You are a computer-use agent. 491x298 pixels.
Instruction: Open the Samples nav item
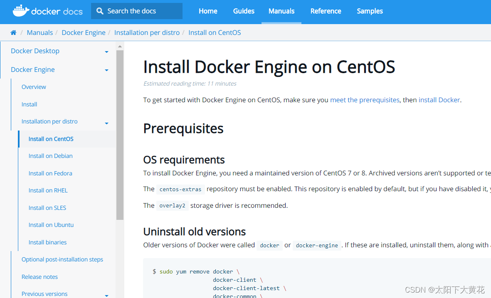(370, 11)
